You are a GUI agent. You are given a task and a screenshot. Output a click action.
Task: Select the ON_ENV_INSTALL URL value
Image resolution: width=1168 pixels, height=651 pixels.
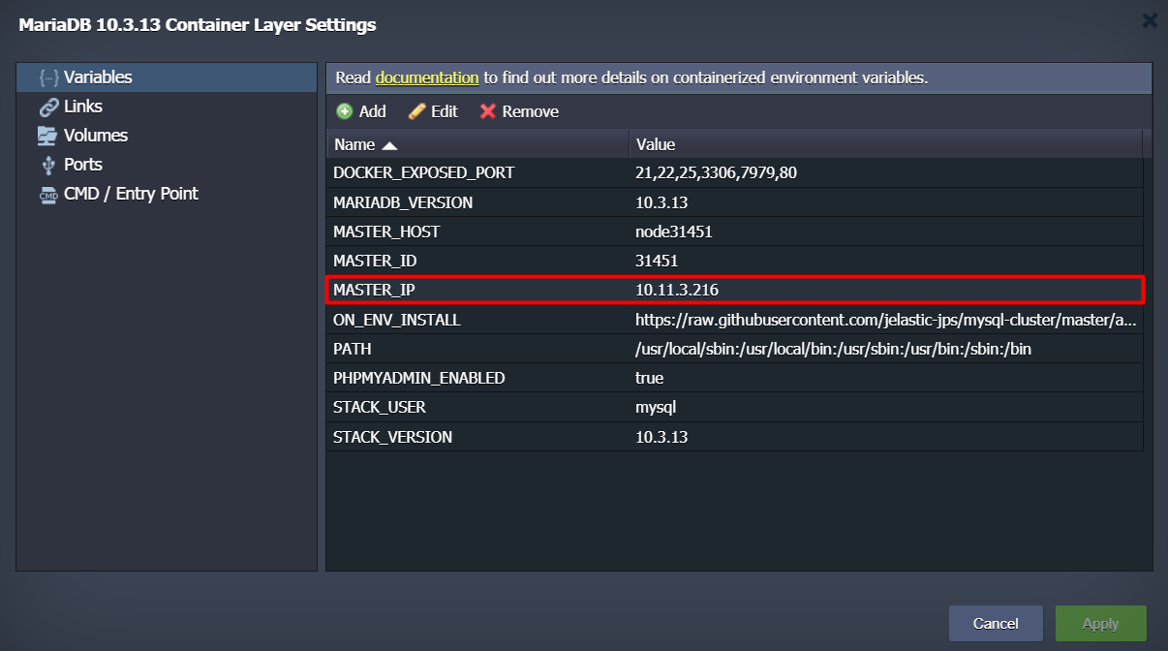885,320
